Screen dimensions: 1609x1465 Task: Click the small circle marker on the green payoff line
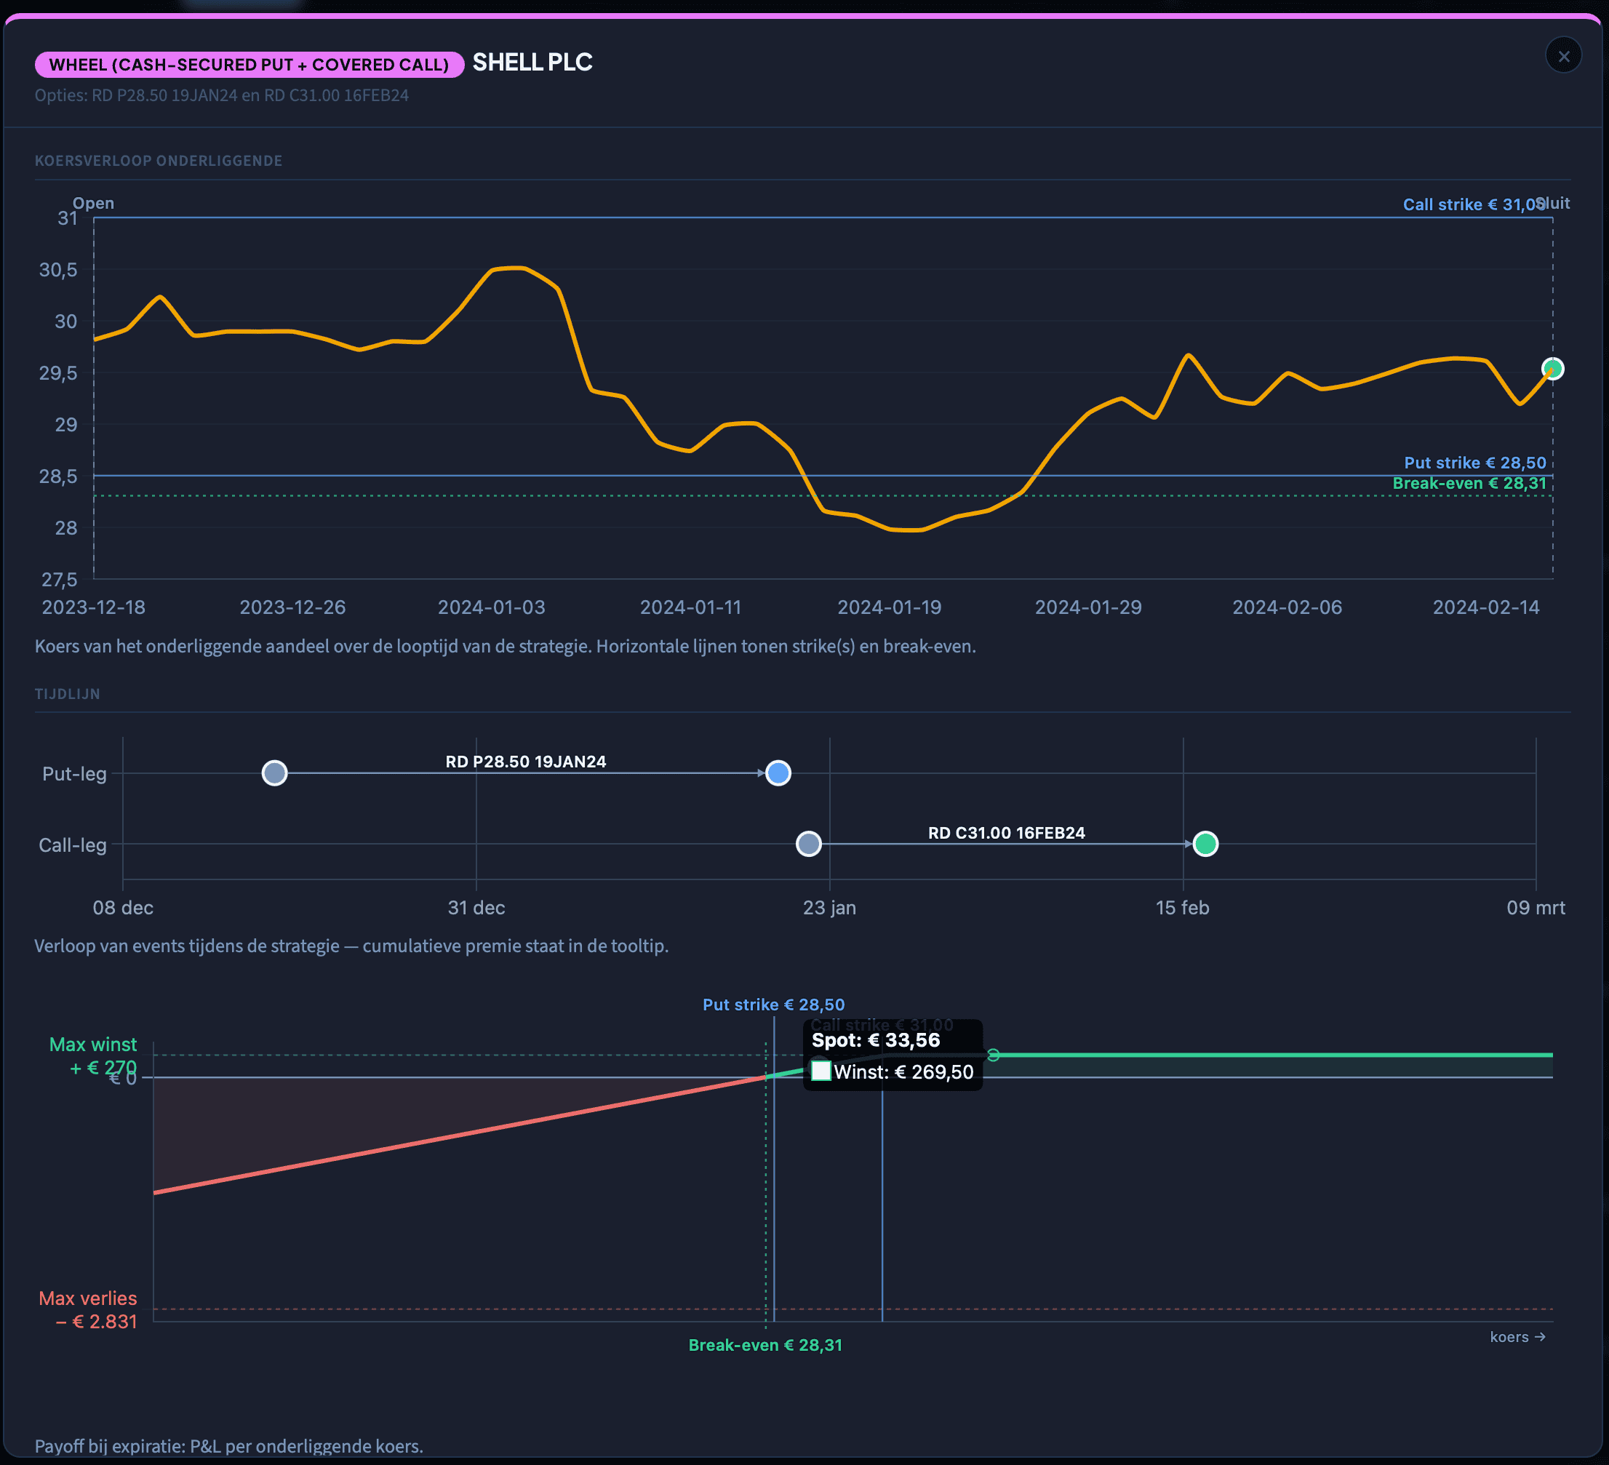994,1055
